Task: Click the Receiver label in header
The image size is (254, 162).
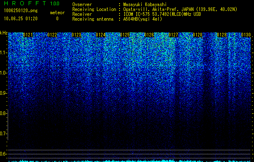Action: point(82,14)
